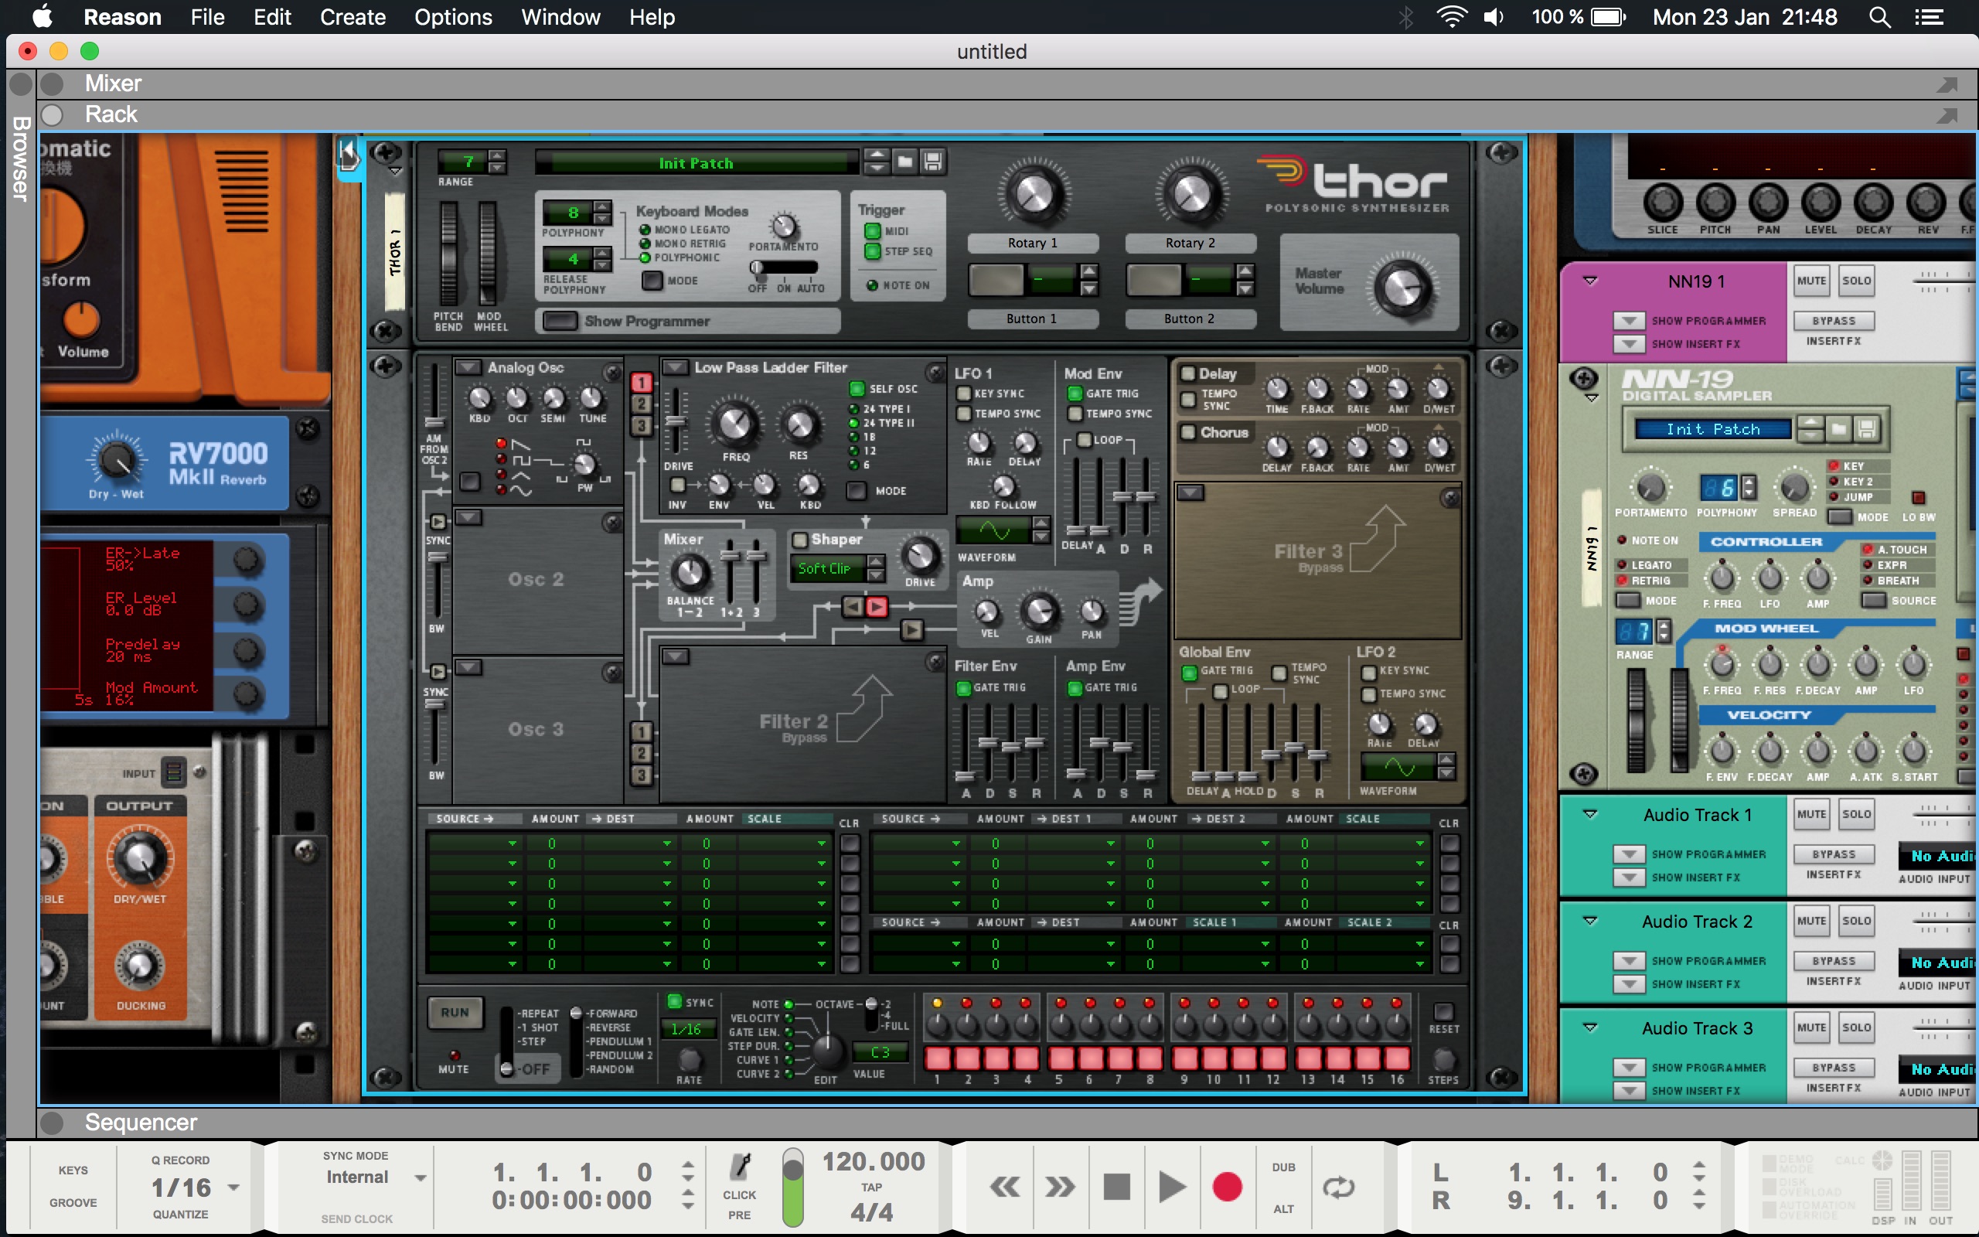Click the Init Patch name display on Thor
Image resolution: width=1979 pixels, height=1237 pixels.
[x=696, y=163]
